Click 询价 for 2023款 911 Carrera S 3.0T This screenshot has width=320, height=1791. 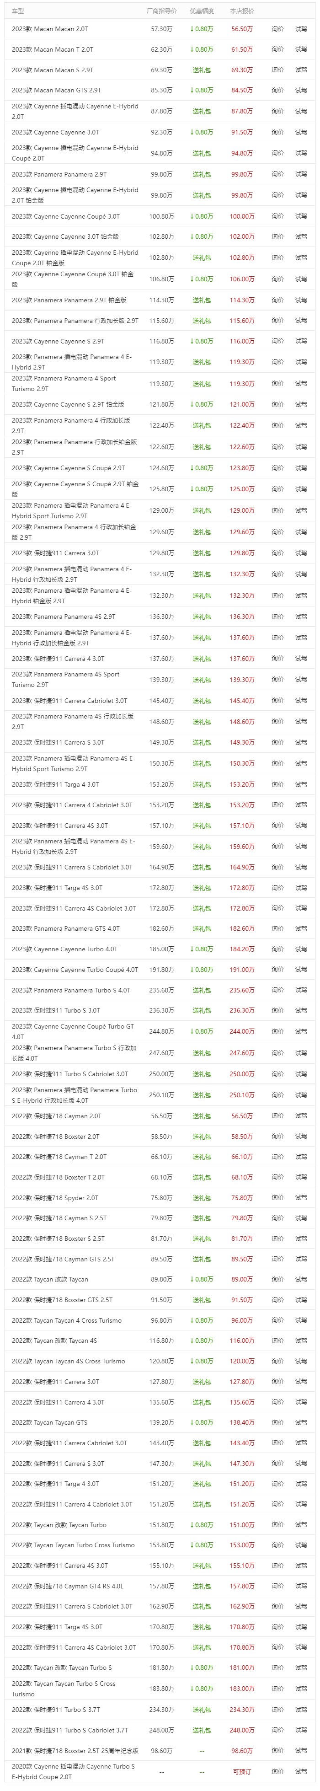click(277, 743)
